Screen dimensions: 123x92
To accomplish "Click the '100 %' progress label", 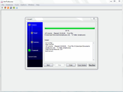I will click(x=67, y=31).
